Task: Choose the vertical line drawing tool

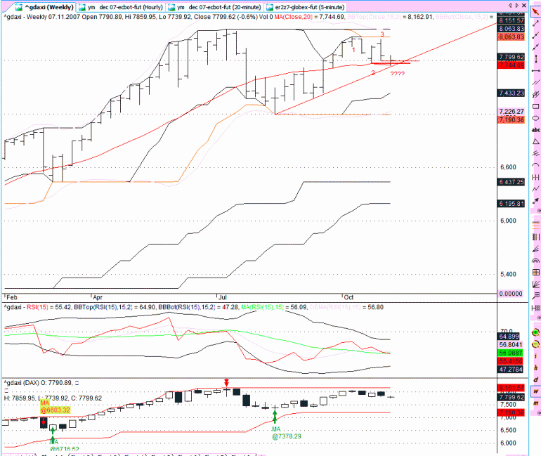Action: 535,59
